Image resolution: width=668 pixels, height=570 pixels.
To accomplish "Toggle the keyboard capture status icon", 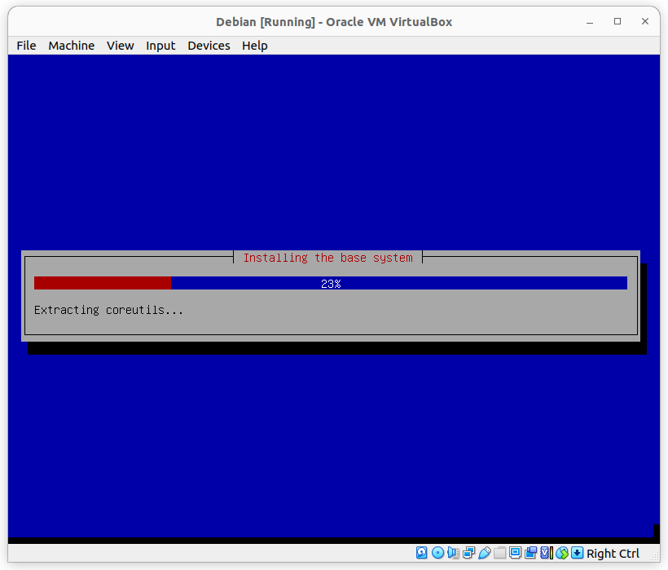I will coord(576,552).
